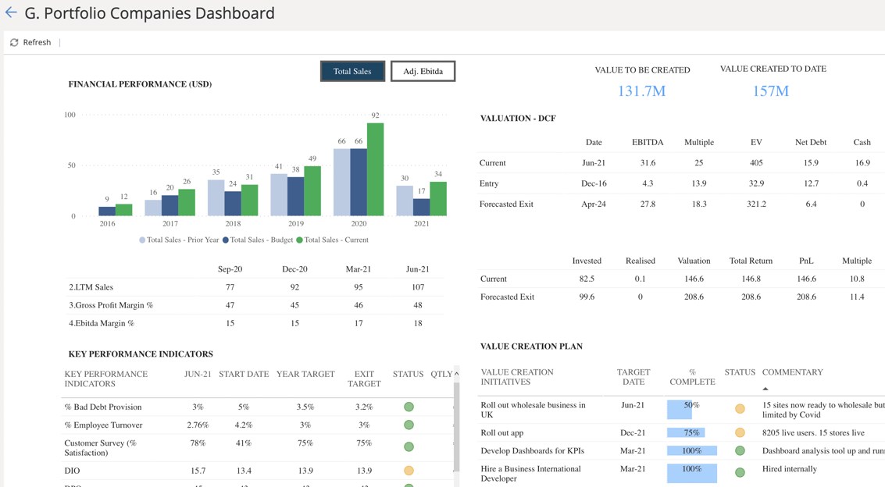This screenshot has height=487, width=885.
Task: Click the green status dot for Hire a Business International Developer
Action: [x=739, y=472]
